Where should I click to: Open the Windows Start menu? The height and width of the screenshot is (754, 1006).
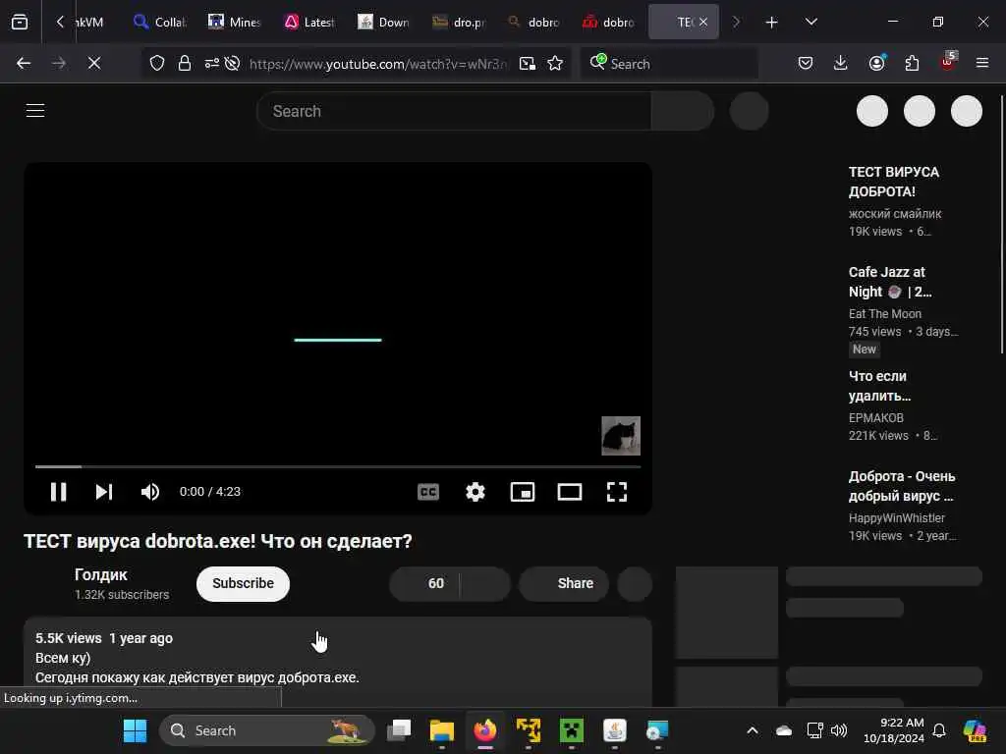(135, 730)
